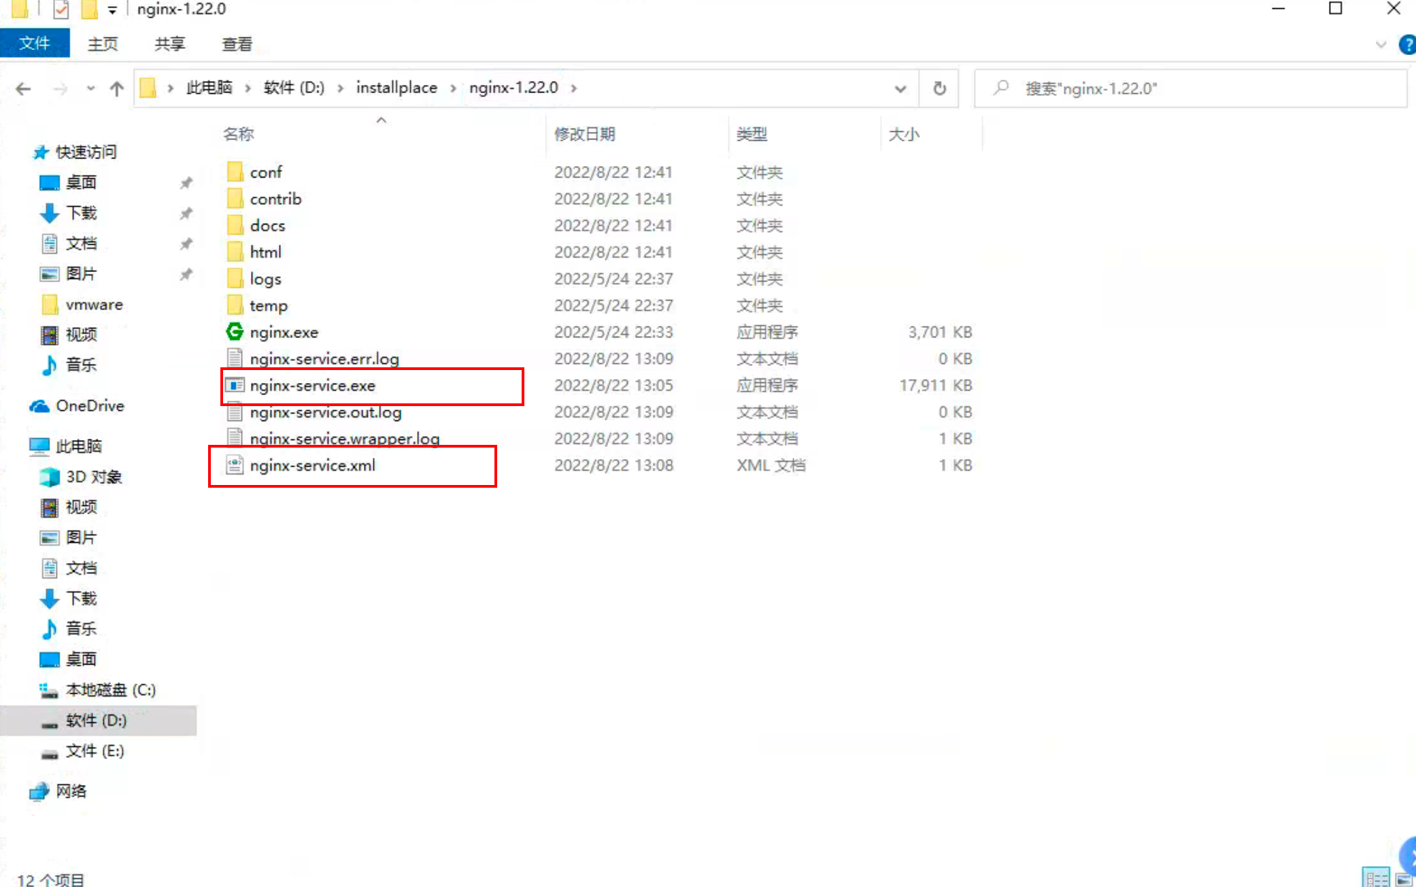
Task: Open 软件 (D:) drive in sidebar
Action: [x=96, y=720]
